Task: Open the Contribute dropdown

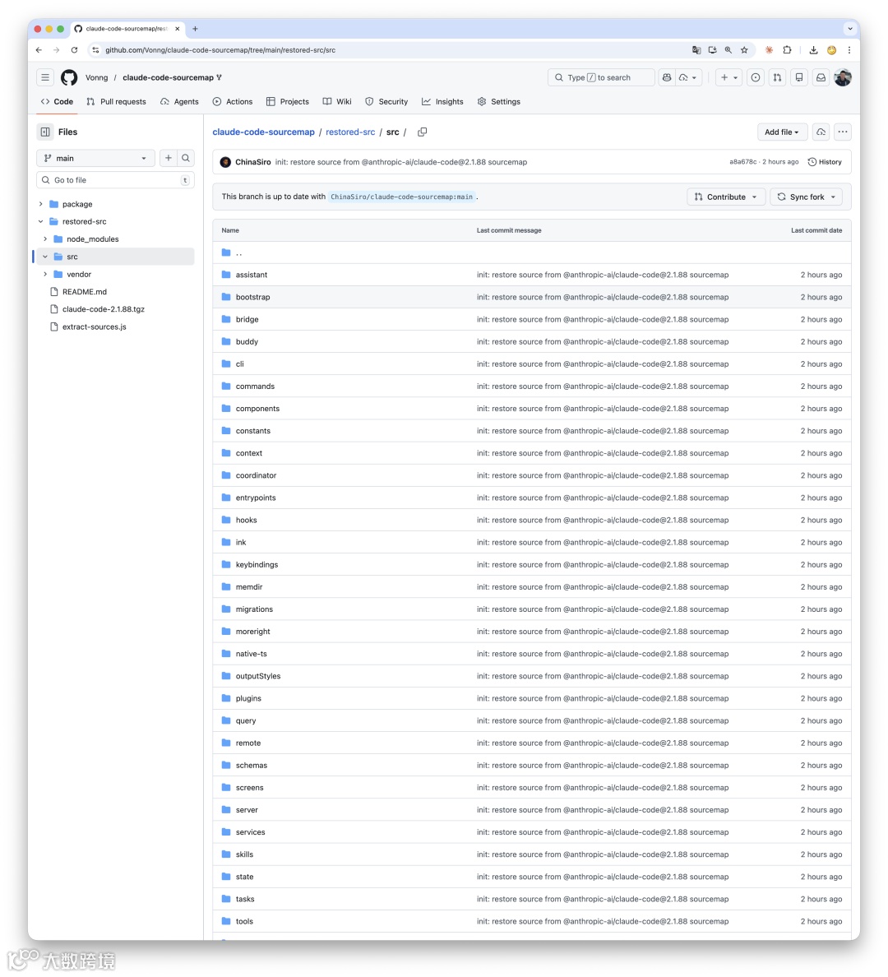Action: [x=726, y=197]
